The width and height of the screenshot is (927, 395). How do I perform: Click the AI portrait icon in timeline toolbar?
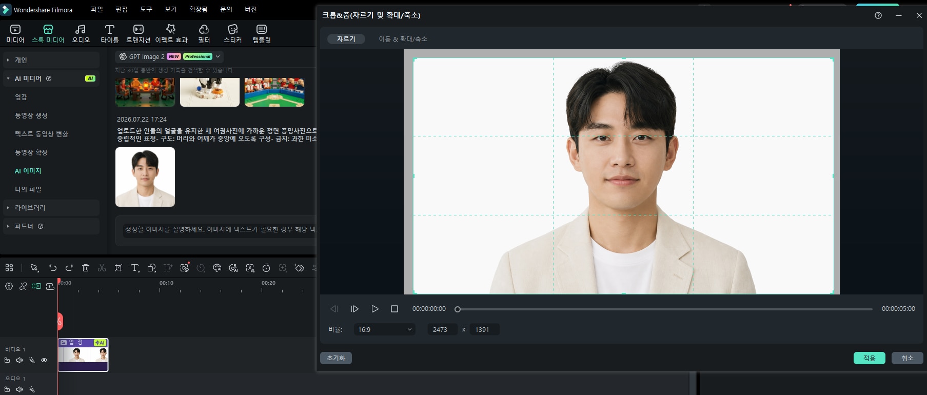click(250, 268)
